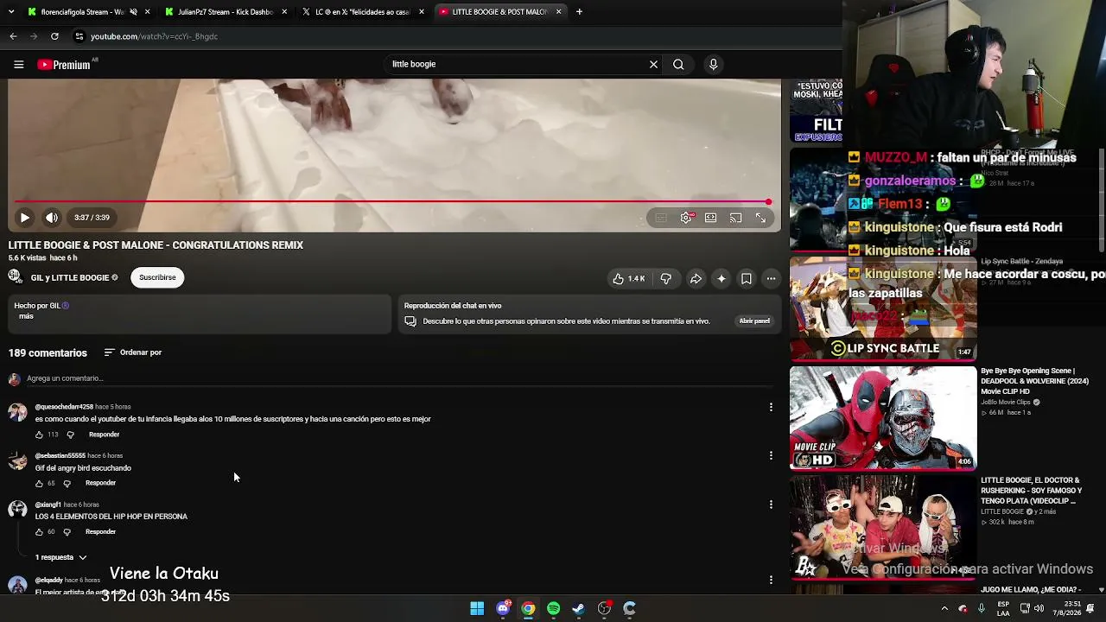Dislike the comment by @quesochedar4258
Screen dimensions: 1106x622
coord(71,435)
